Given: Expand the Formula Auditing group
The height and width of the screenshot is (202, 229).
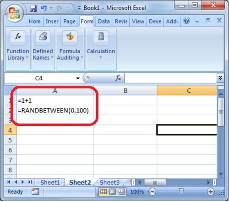Looking at the screenshot, I should tap(70, 49).
